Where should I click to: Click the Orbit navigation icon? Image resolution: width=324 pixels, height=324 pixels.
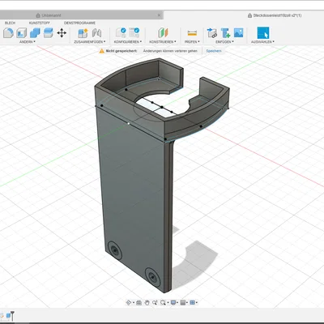[x=129, y=302]
